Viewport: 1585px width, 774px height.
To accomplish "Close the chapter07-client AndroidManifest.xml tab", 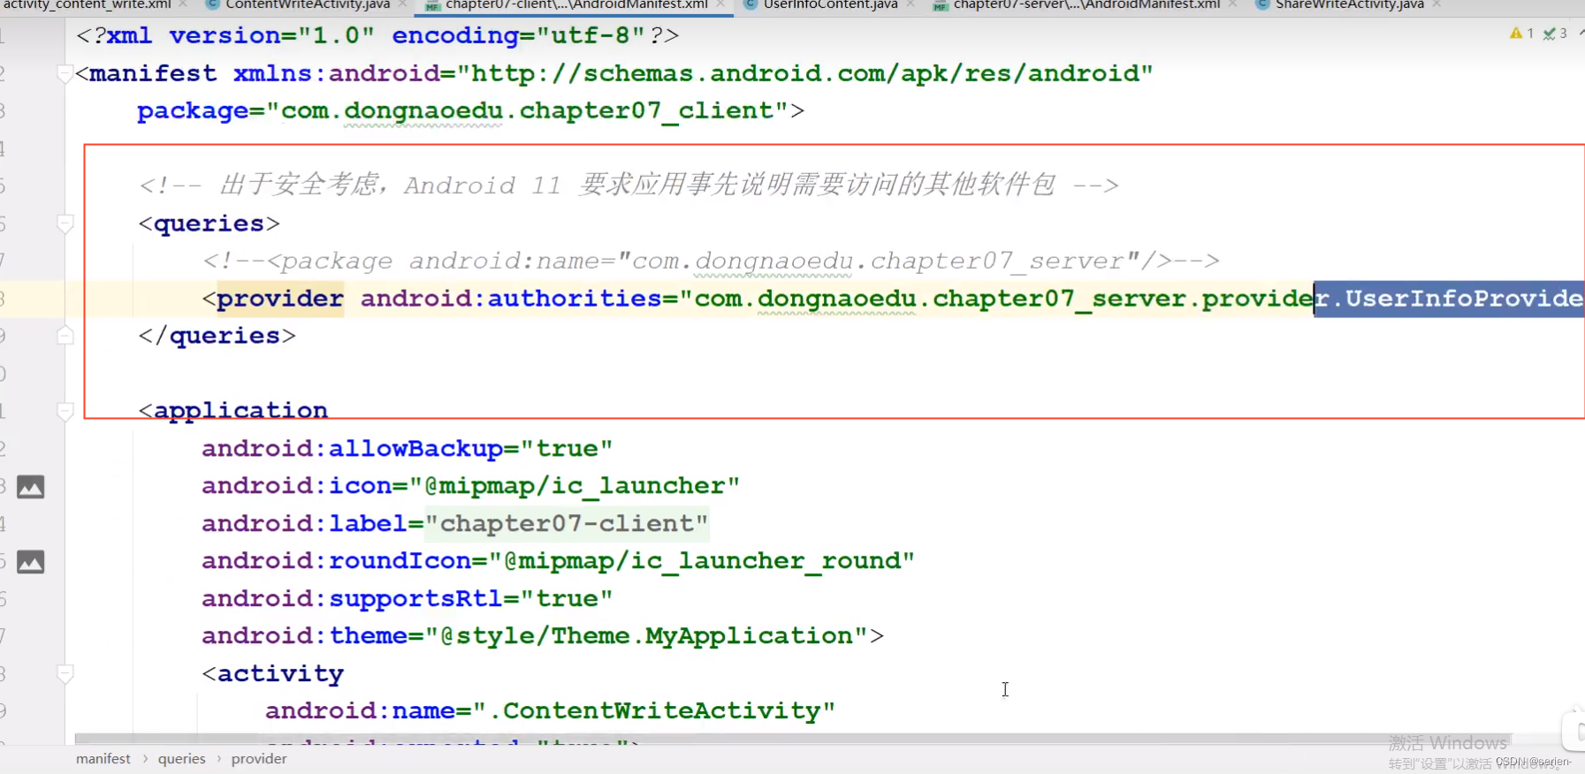I will pos(720,4).
